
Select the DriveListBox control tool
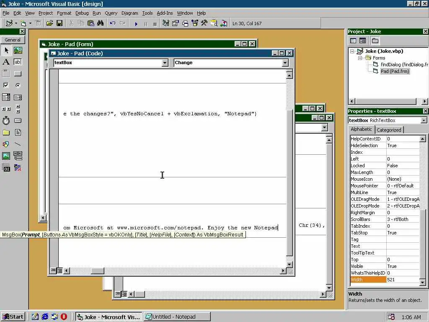[18, 121]
